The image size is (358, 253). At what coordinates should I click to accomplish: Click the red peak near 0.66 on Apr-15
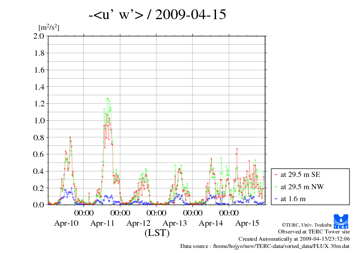[x=237, y=149]
